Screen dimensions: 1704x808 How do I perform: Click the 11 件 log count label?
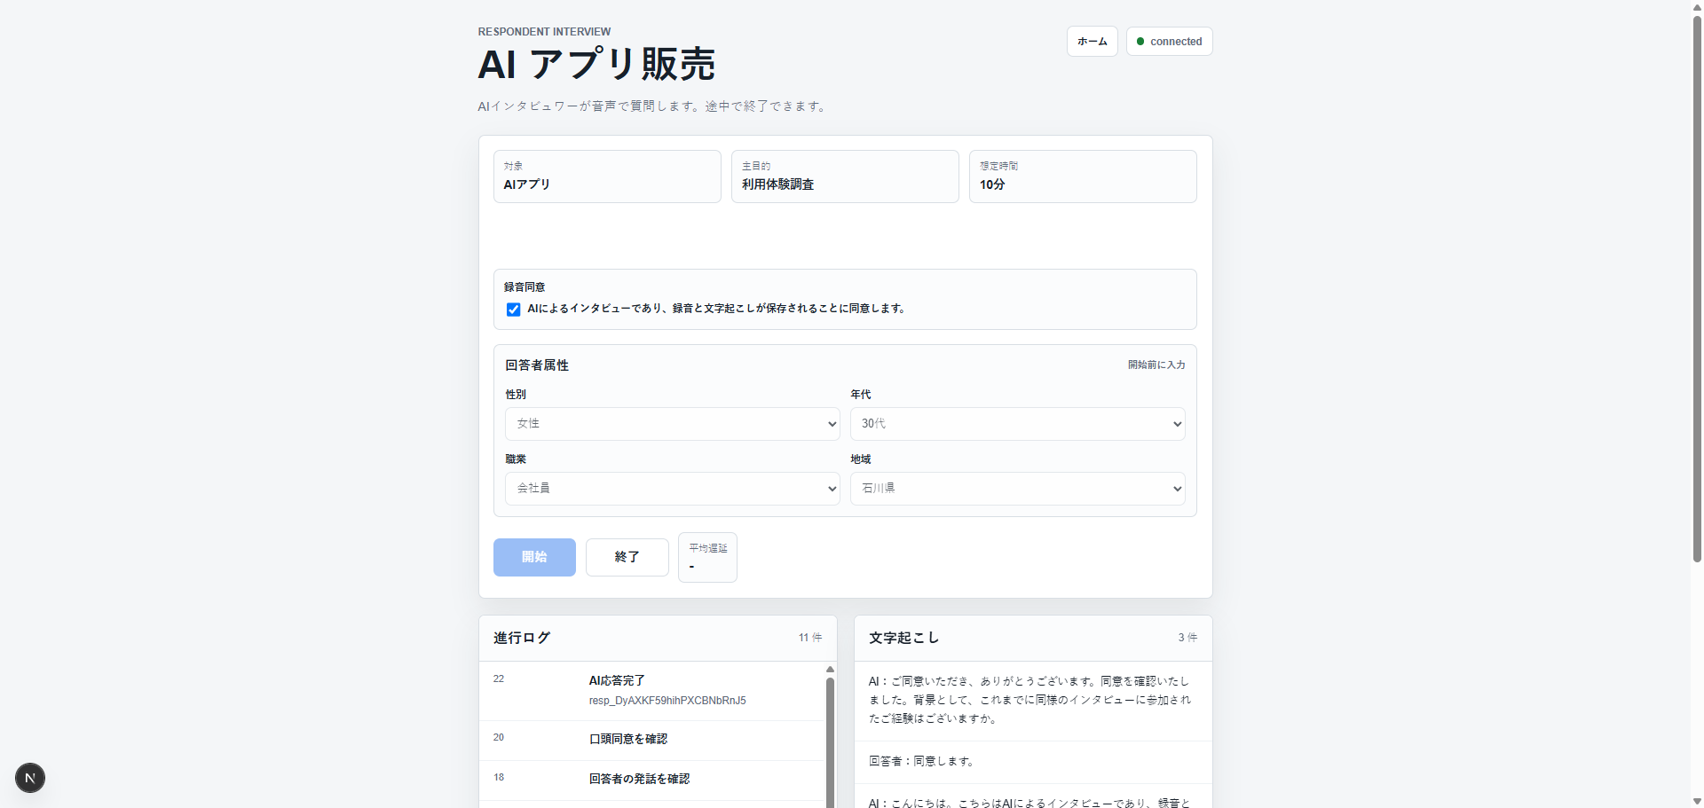coord(809,638)
